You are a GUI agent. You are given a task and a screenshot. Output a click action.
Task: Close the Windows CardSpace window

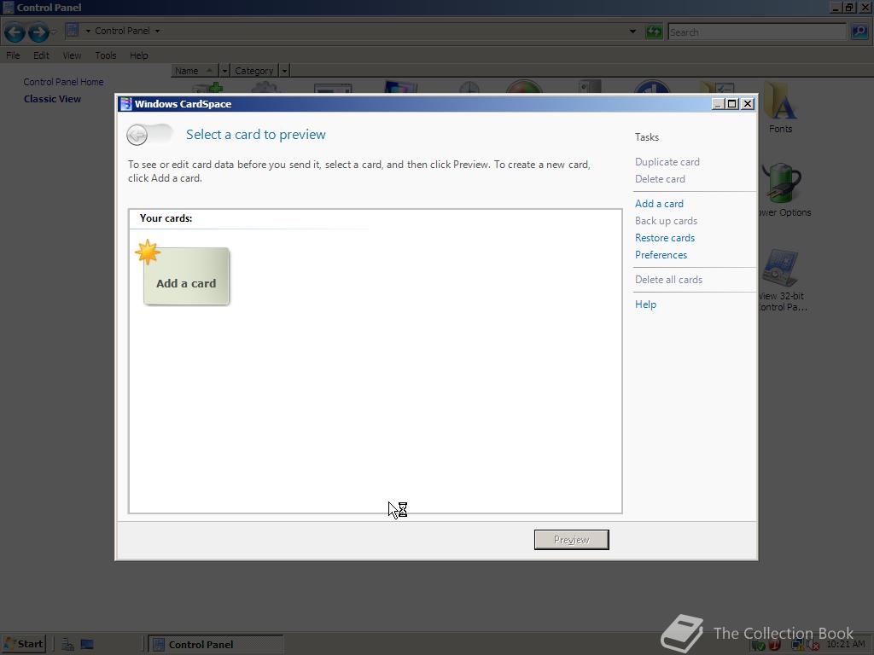[748, 104]
